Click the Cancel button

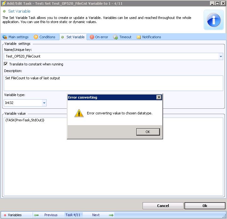pyautogui.click(x=163, y=206)
